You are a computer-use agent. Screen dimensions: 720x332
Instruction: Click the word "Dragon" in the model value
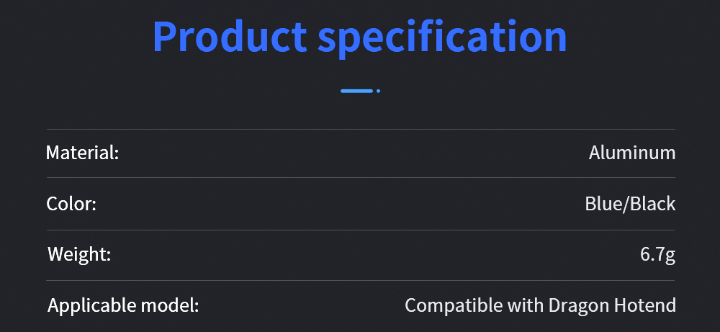[578, 305]
